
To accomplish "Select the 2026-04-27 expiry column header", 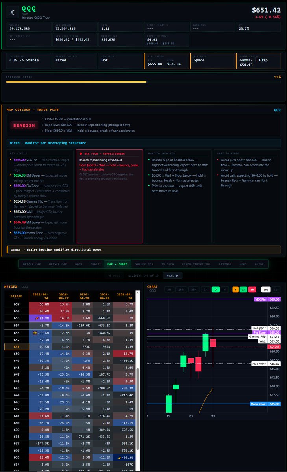I will [61, 296].
